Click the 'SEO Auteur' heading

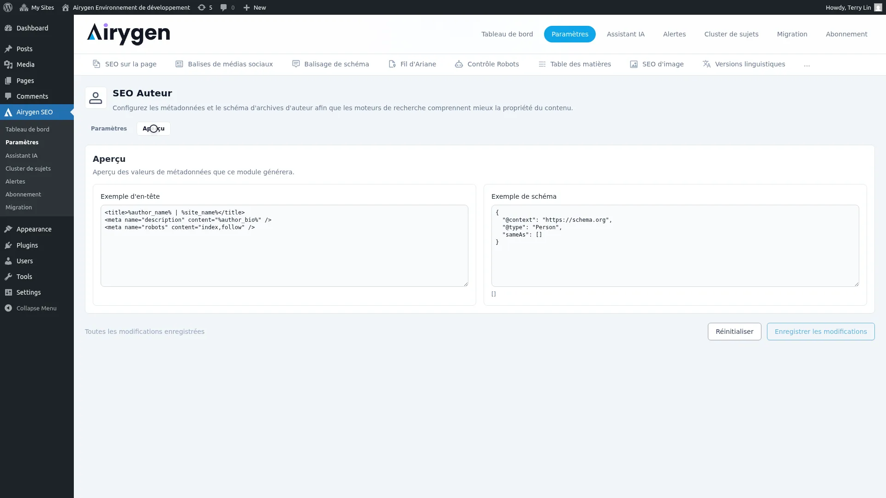[x=142, y=93]
